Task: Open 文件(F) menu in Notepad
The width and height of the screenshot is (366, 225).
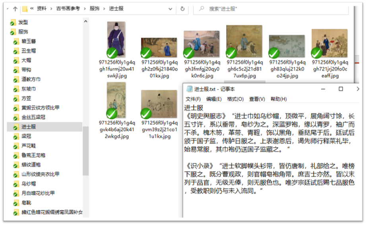Action: [193, 99]
